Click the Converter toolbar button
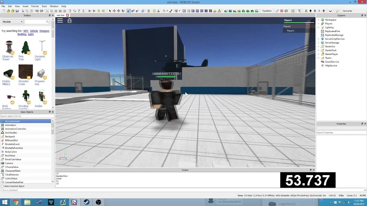Screen dimensions: 367x206 click(347, 11)
